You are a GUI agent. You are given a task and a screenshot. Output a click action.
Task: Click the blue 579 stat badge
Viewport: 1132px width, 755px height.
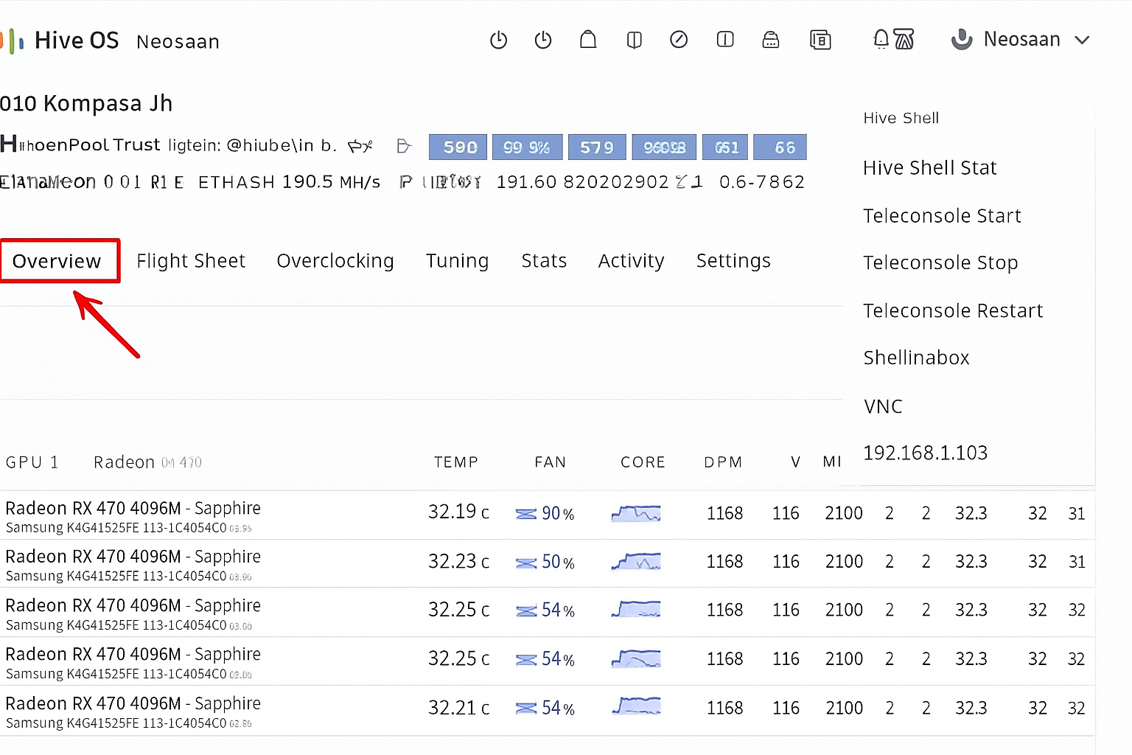pyautogui.click(x=596, y=147)
